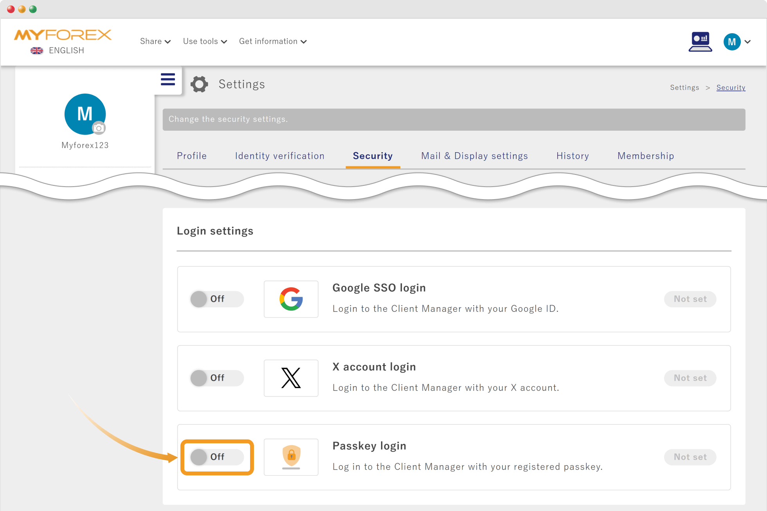Click the Settings gear icon
The width and height of the screenshot is (767, 511).
click(x=200, y=84)
